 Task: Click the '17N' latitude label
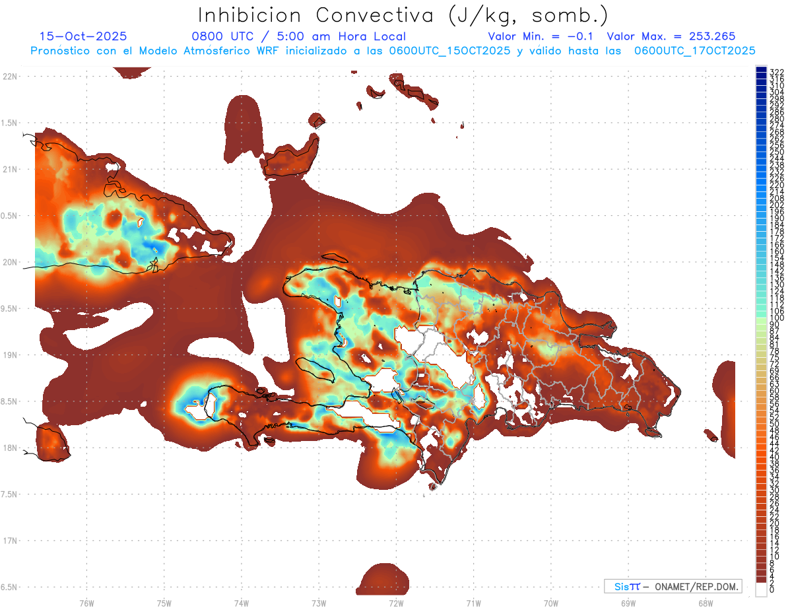tap(10, 541)
